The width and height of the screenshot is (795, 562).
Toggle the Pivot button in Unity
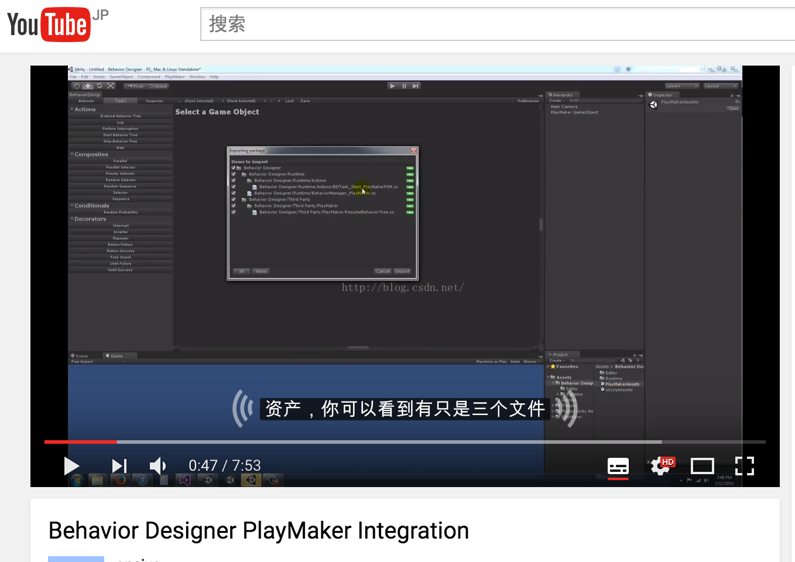pos(135,86)
